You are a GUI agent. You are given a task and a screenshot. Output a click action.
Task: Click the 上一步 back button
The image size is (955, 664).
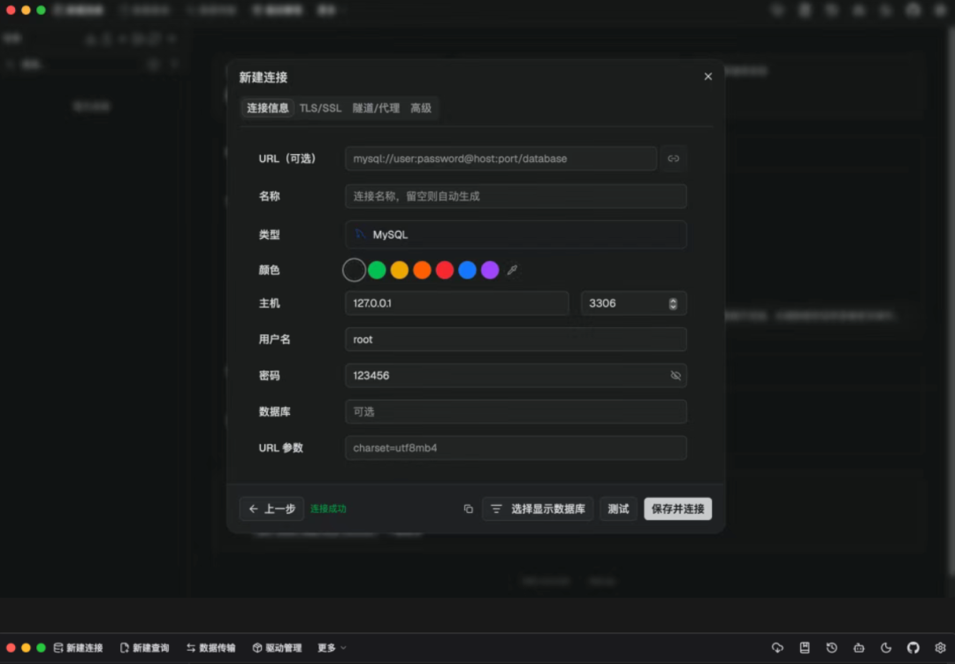coord(271,508)
